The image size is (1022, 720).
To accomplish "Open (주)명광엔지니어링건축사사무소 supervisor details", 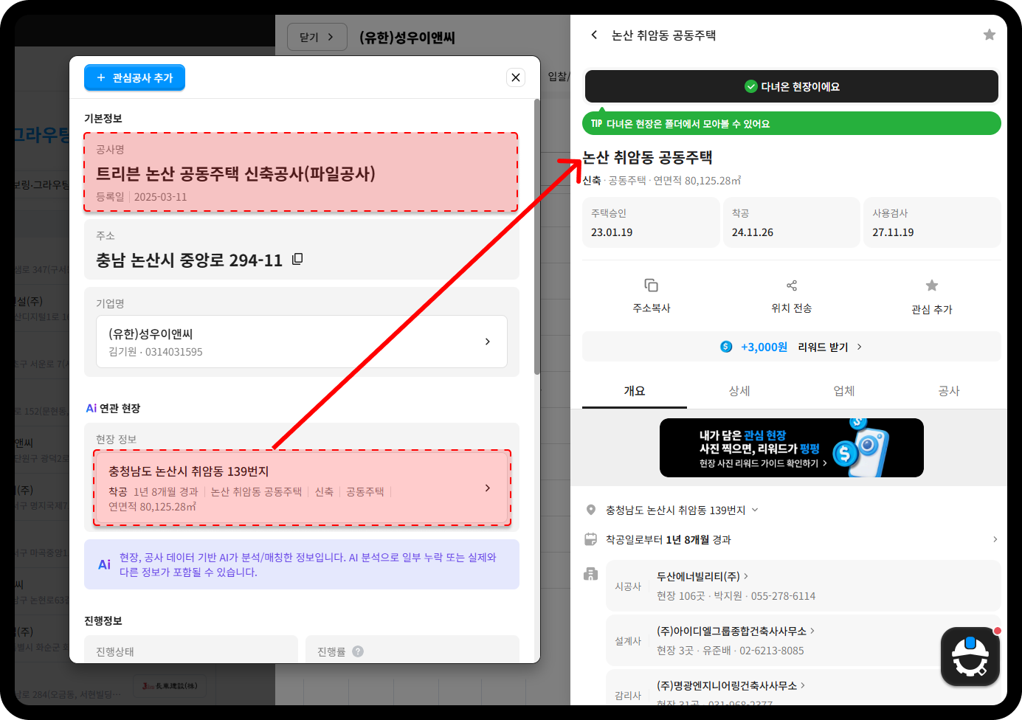I will 804,688.
